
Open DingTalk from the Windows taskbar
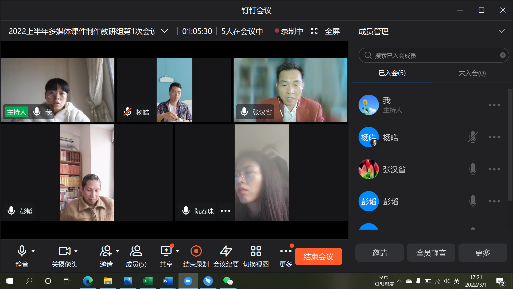pos(208,281)
